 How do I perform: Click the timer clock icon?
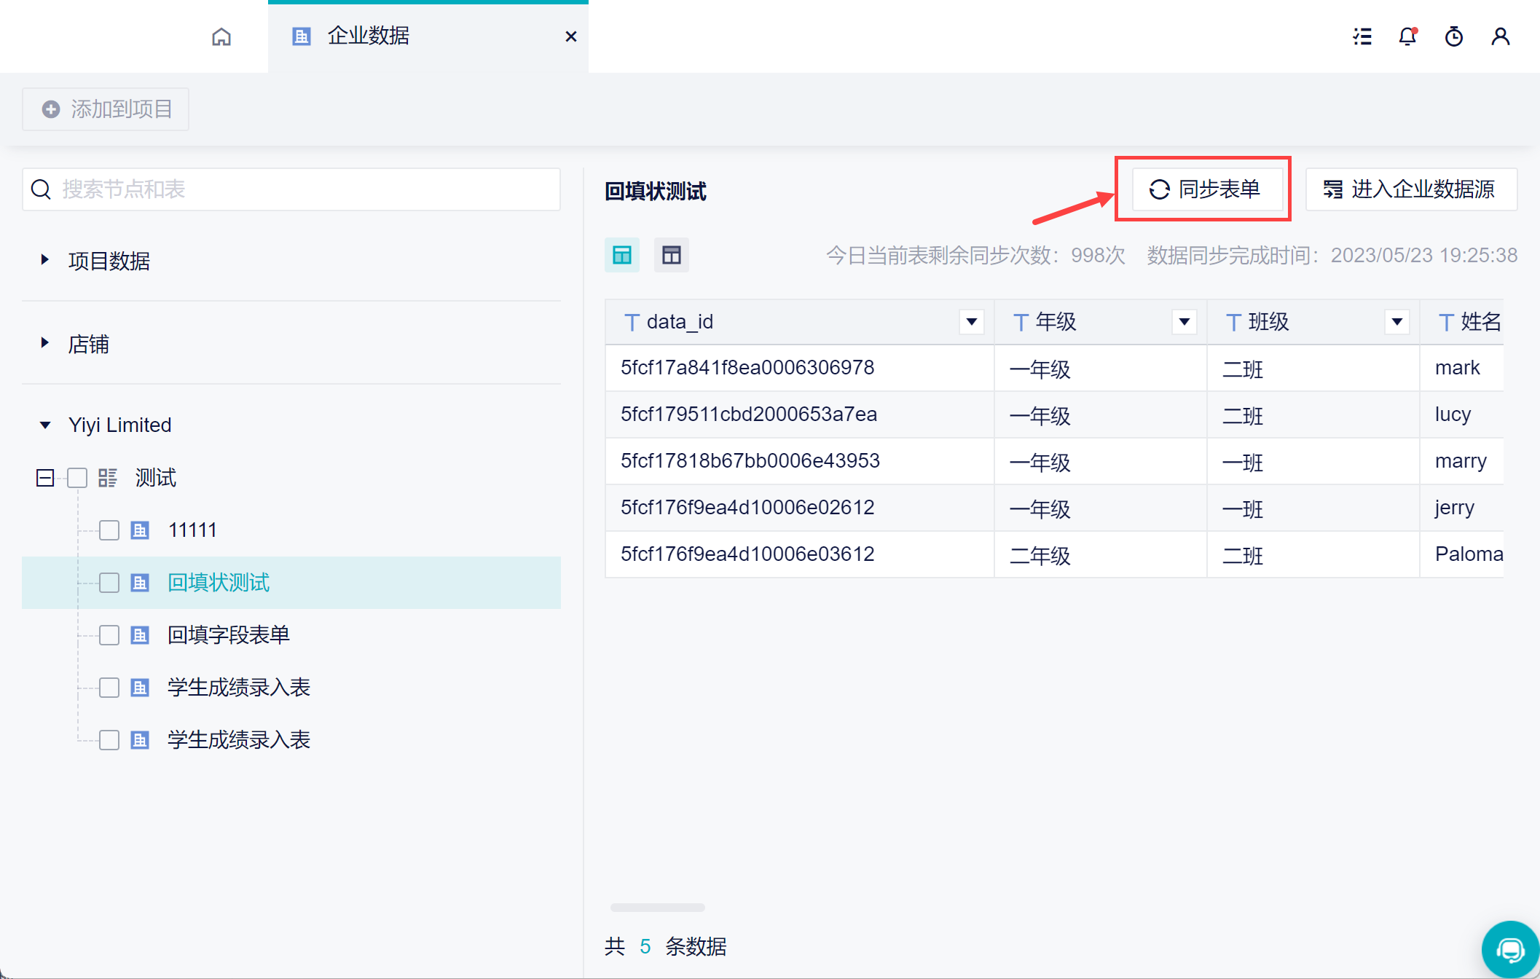pyautogui.click(x=1453, y=36)
